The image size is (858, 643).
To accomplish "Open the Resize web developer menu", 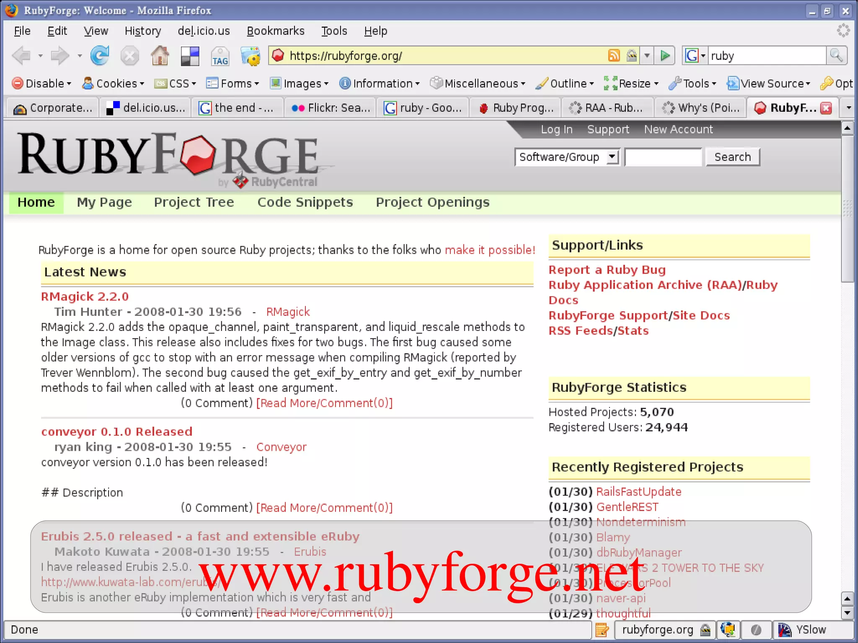I will click(631, 83).
